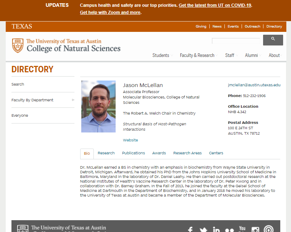Focus the site search input field

coord(236,41)
